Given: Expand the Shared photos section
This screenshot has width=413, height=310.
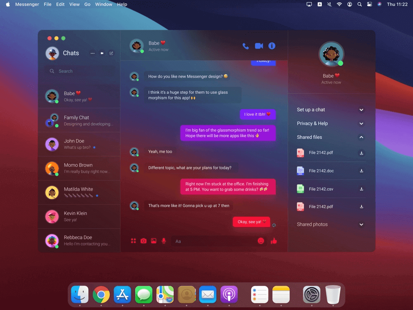Looking at the screenshot, I should click(x=361, y=224).
